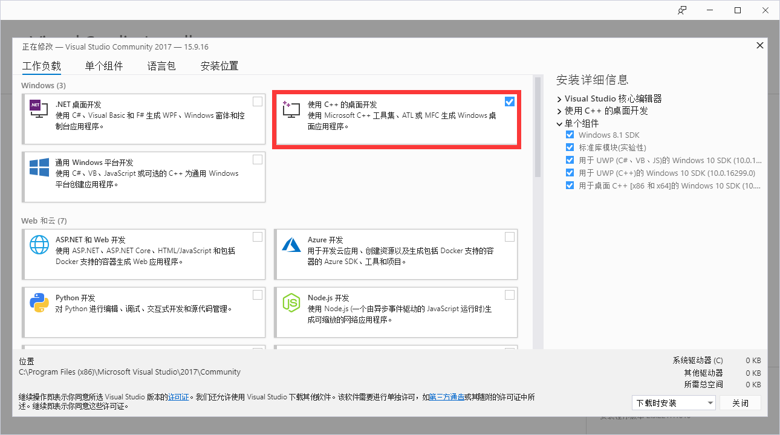
Task: Click the install location path C:\Program Files (x86)
Action: click(130, 372)
